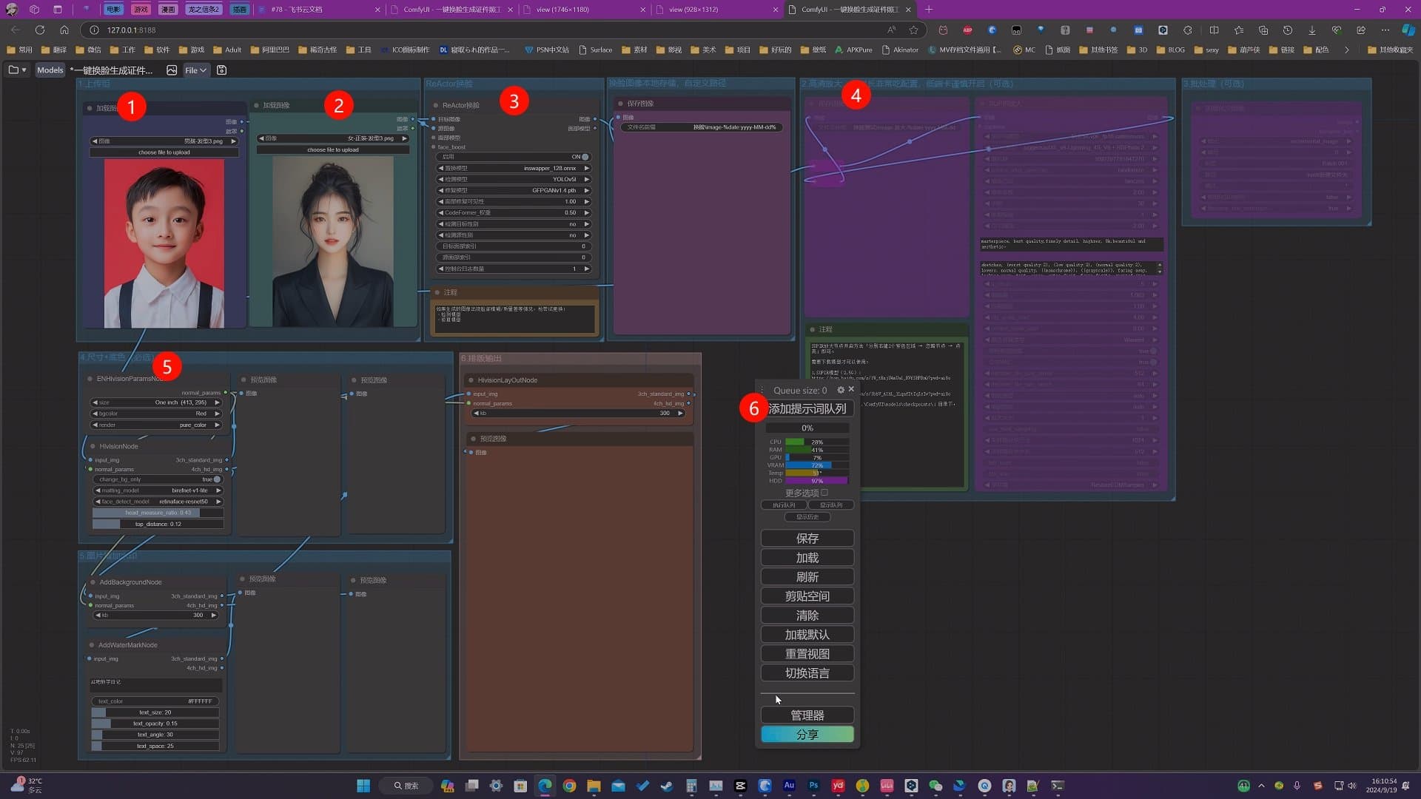
Task: Click the image gallery icon beside workflow title
Action: pyautogui.click(x=172, y=70)
